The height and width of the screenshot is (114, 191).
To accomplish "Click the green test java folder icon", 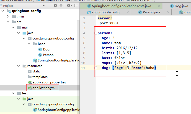I will 24,99.
